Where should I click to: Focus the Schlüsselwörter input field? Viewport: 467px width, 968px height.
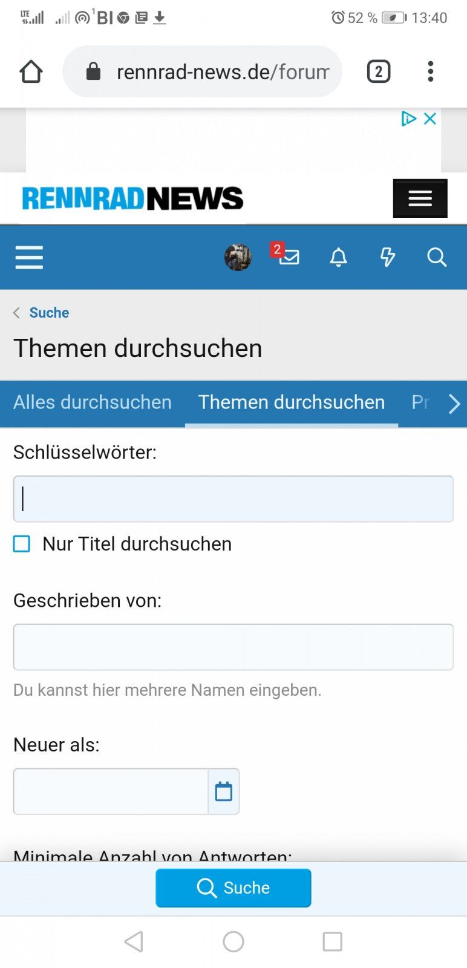click(233, 499)
